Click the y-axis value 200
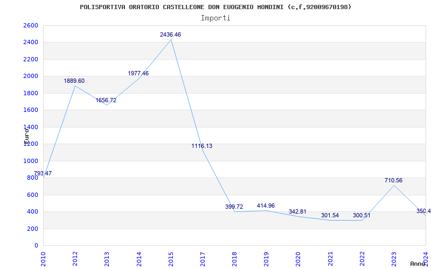Image resolution: width=431 pixels, height=269 pixels. point(32,229)
